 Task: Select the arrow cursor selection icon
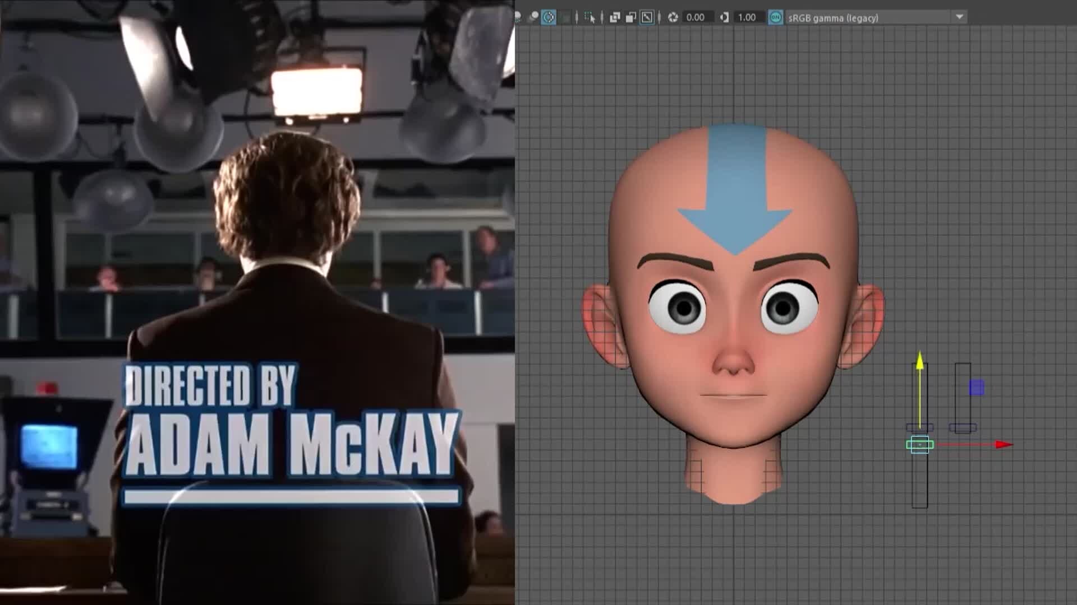pyautogui.click(x=593, y=17)
